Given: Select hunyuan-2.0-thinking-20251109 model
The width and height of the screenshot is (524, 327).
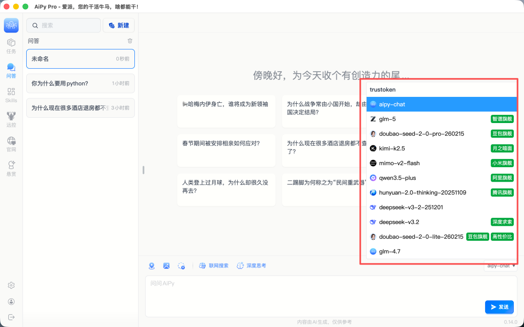Looking at the screenshot, I should coord(442,192).
